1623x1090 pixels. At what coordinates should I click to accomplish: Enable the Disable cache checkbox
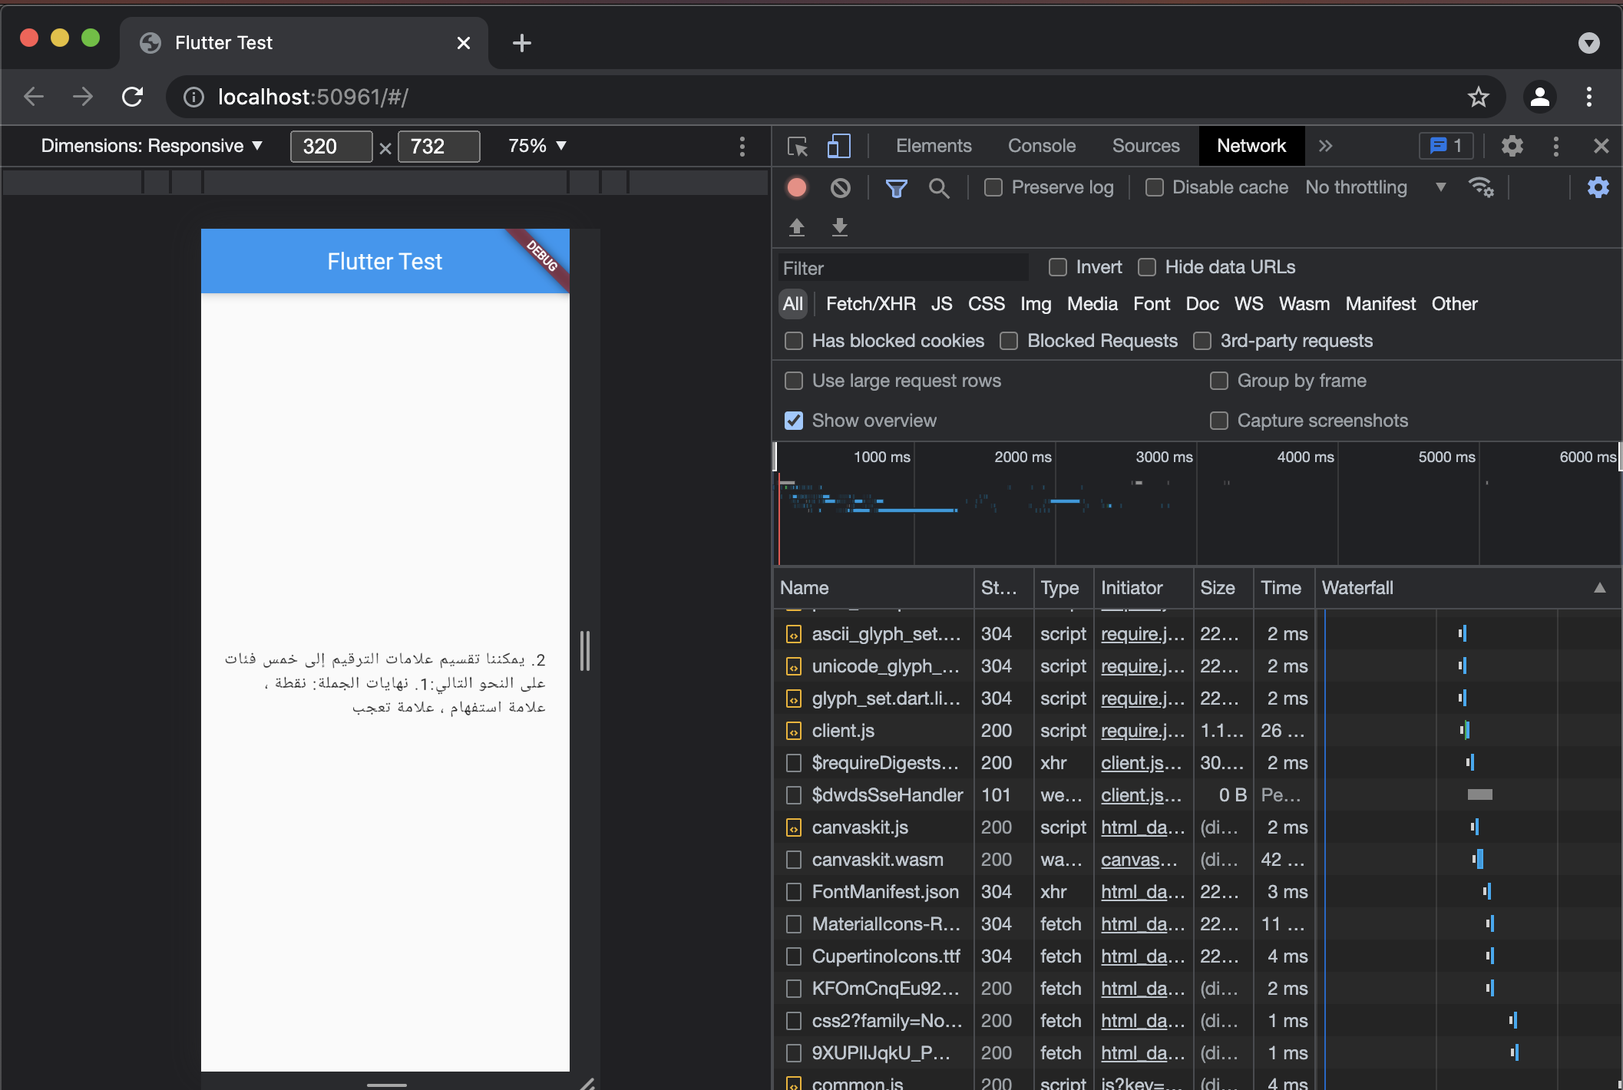click(x=1155, y=187)
